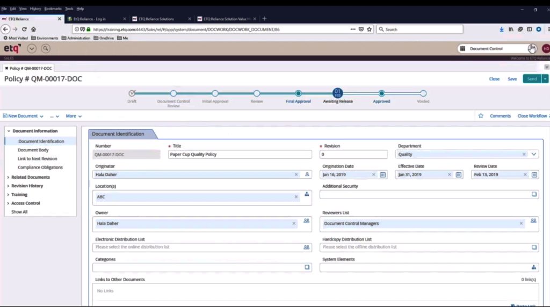Click the System Elements hierarchy icon
Viewport: 550px width, 307px height.
point(534,267)
